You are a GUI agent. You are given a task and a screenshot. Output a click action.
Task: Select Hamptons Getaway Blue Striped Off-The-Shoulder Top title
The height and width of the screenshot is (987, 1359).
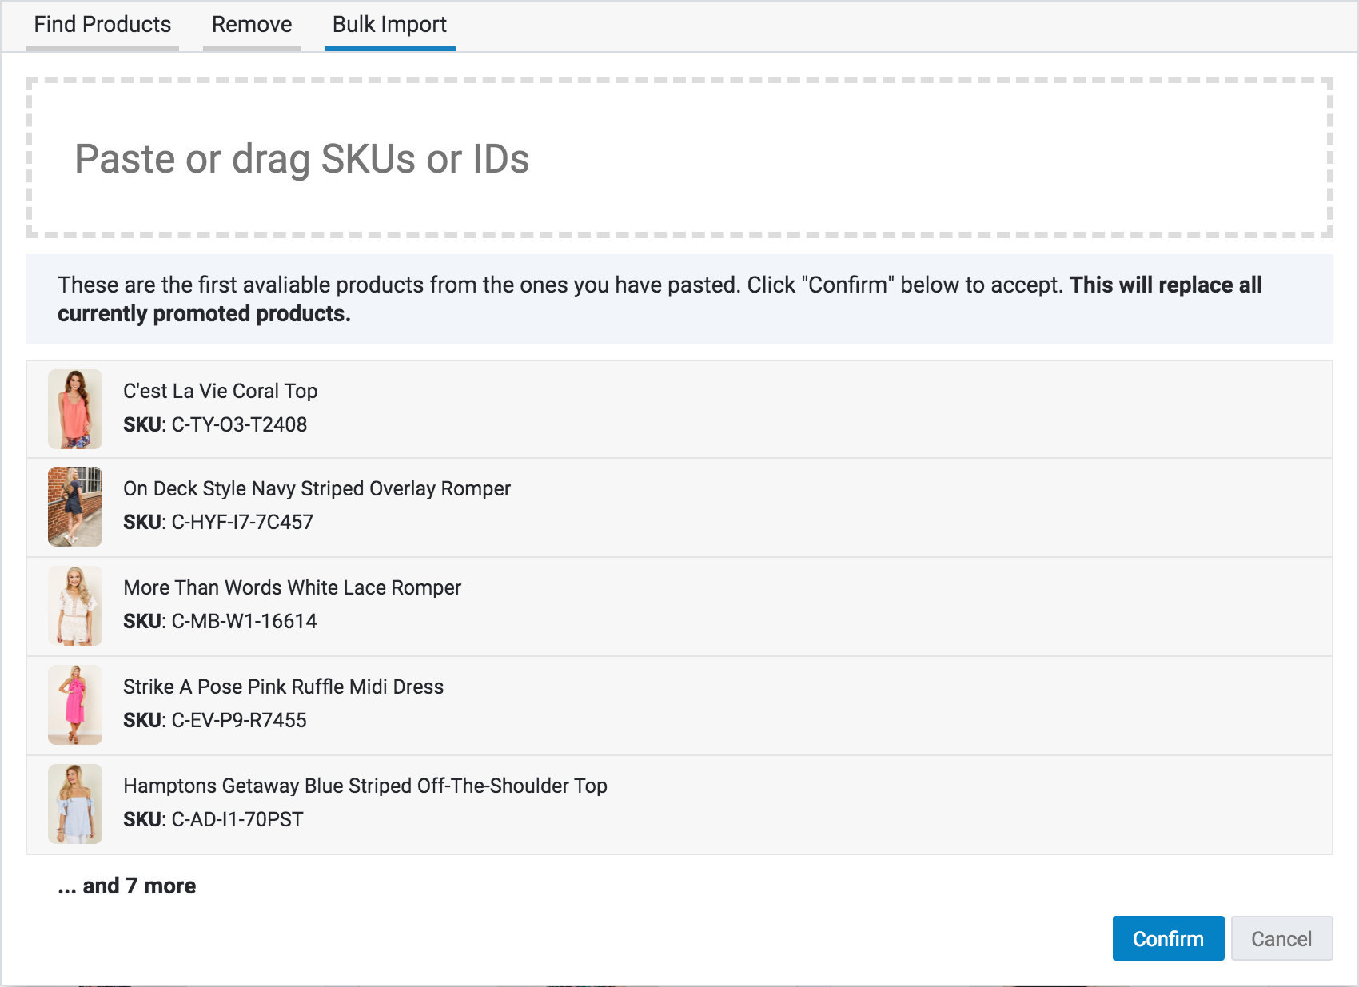pyautogui.click(x=365, y=786)
